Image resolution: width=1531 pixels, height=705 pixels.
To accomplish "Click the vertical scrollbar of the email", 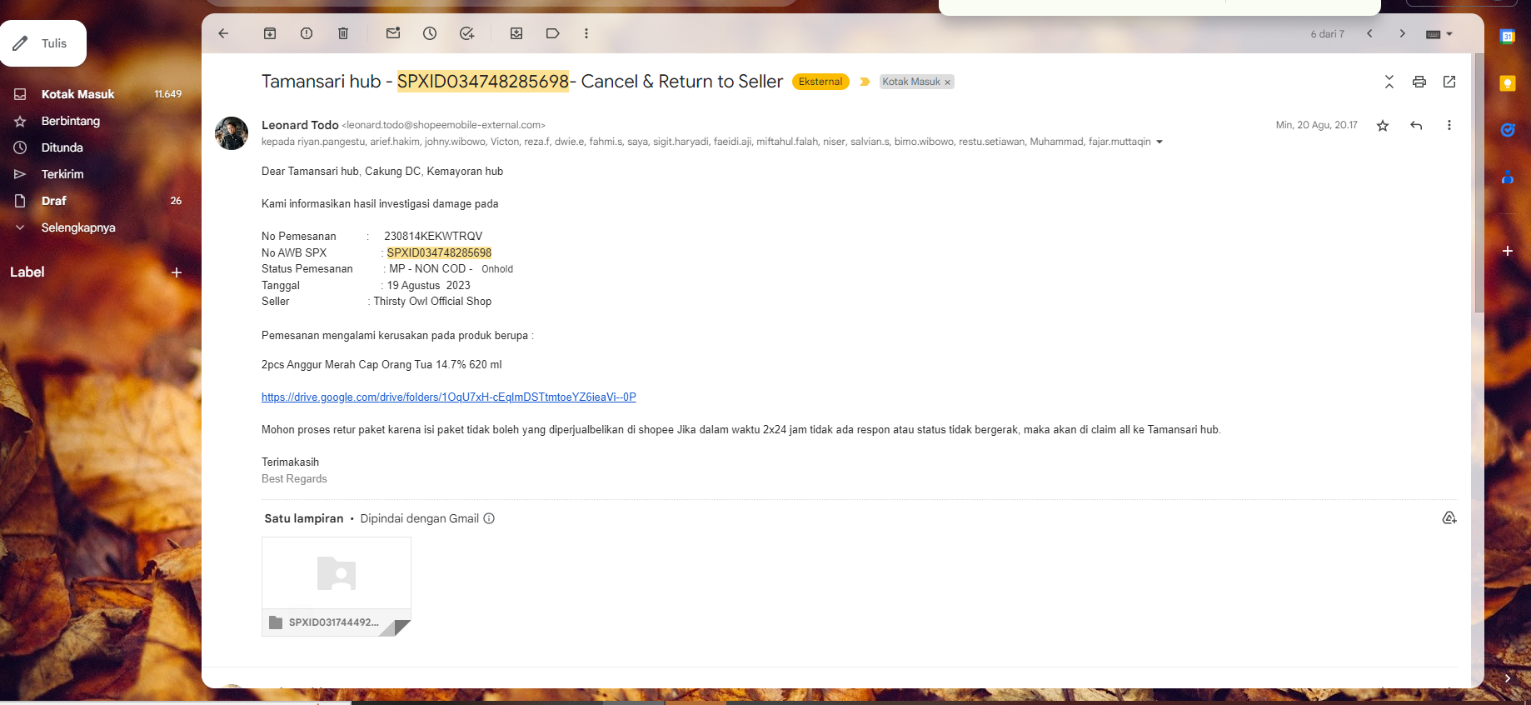I will pos(1479,183).
